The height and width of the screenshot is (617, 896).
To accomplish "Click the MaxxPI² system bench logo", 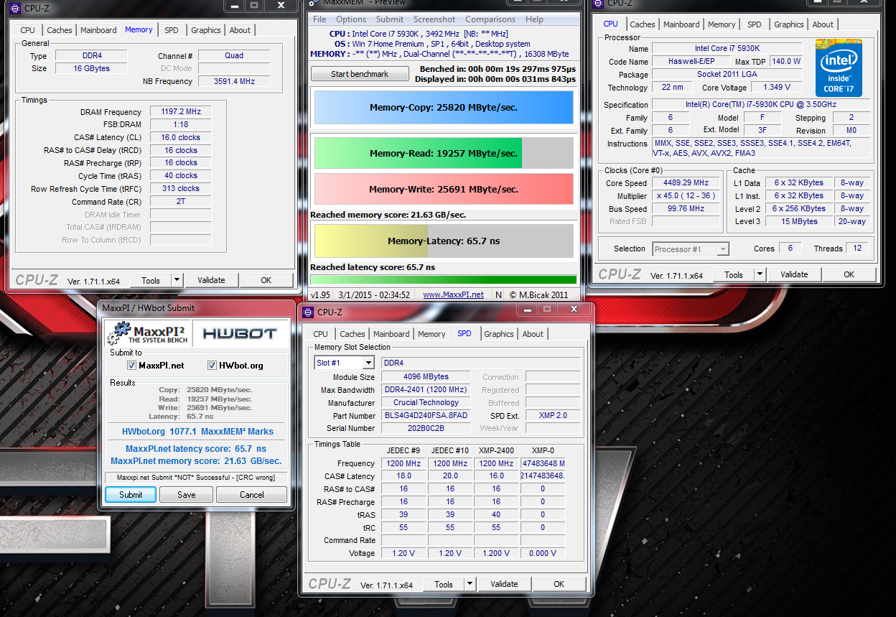I will tap(149, 333).
